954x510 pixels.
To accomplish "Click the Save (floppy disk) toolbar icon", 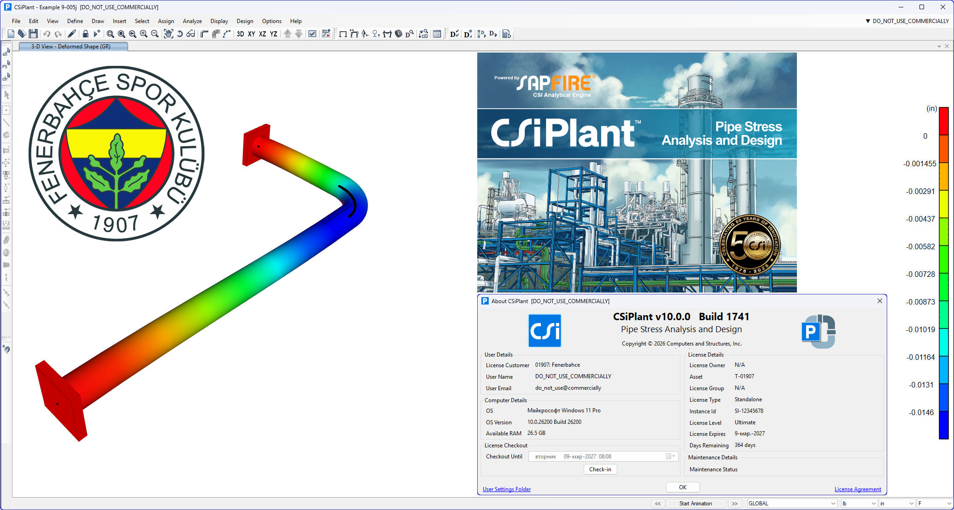I will click(x=33, y=34).
